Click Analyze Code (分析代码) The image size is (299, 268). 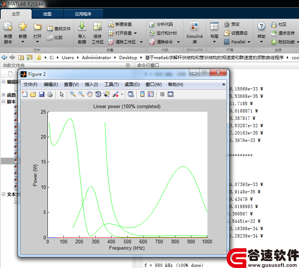coord(161,24)
